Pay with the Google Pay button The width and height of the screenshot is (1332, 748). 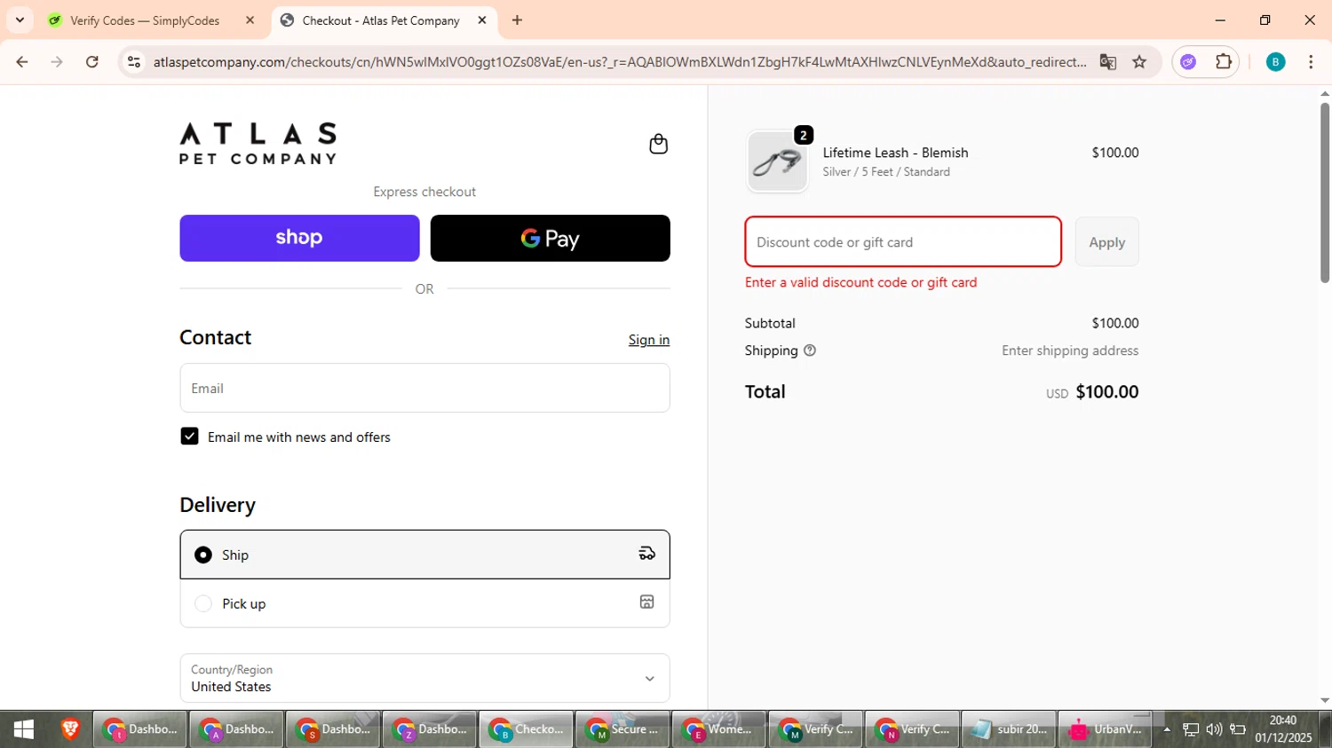tap(550, 238)
